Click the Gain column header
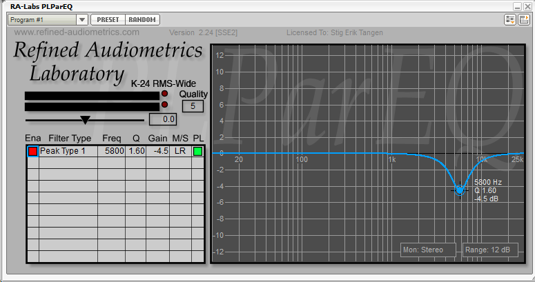Screen dimensions: 535x282 pos(157,138)
